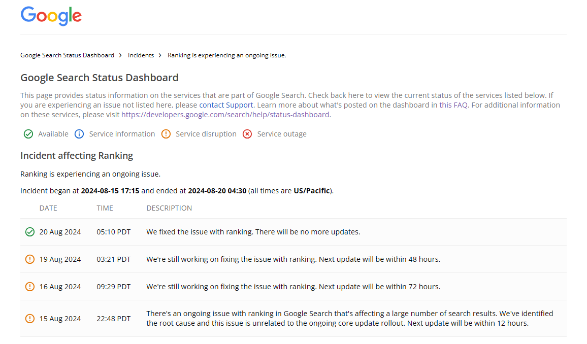The width and height of the screenshot is (587, 344).
Task: Click 'Google Search Status Dashboard' page heading
Action: click(x=99, y=78)
